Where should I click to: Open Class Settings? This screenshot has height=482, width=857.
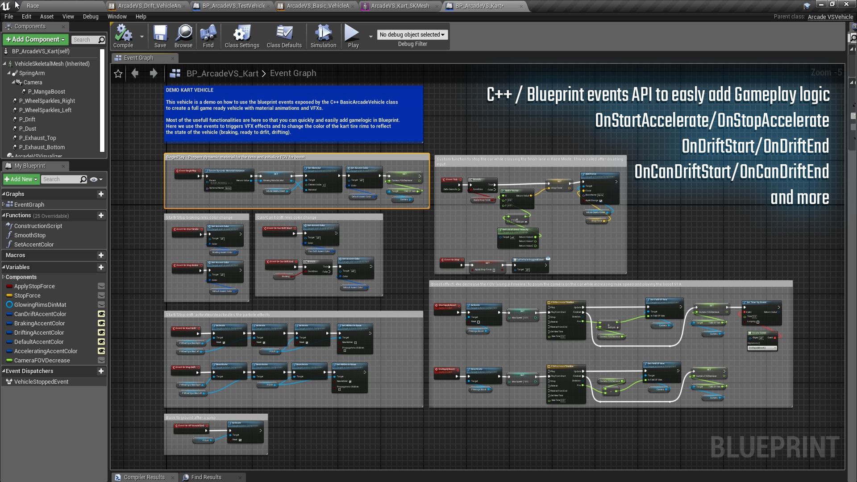tap(241, 36)
